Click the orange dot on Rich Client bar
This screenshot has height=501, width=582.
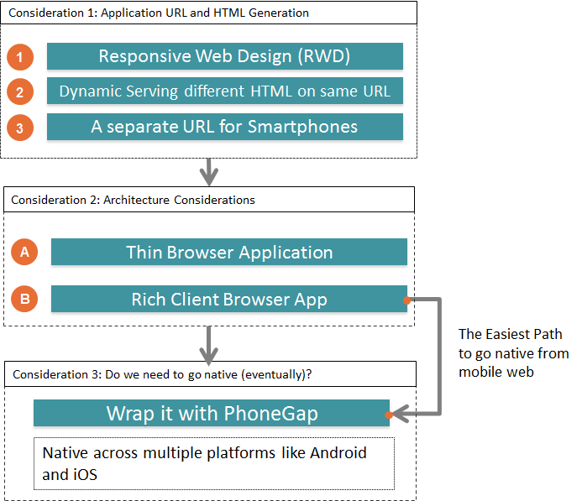[x=406, y=299]
